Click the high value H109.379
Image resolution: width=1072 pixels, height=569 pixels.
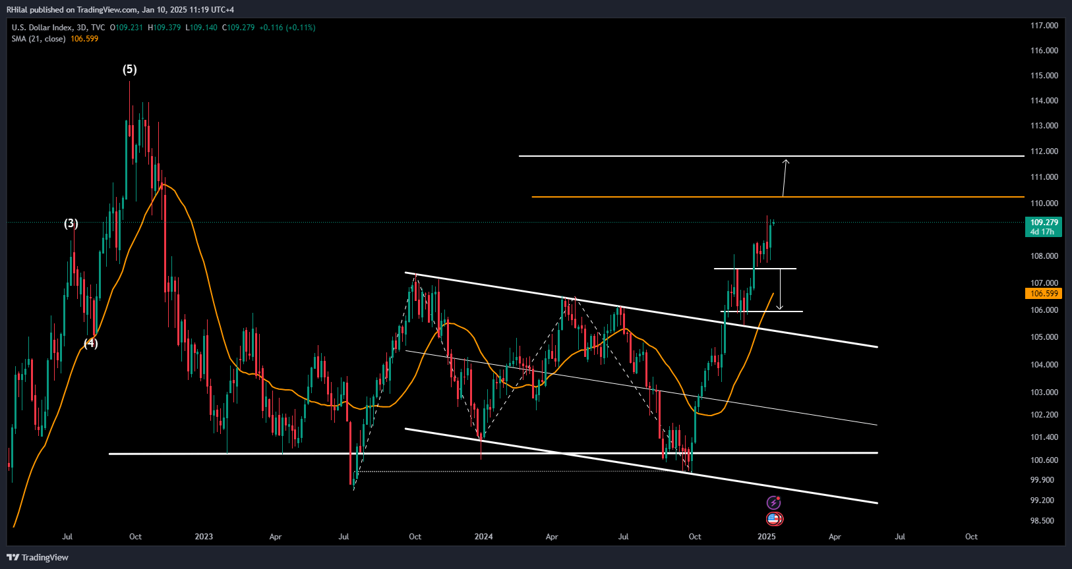(164, 28)
